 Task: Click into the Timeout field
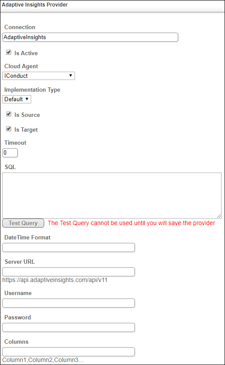(x=10, y=153)
